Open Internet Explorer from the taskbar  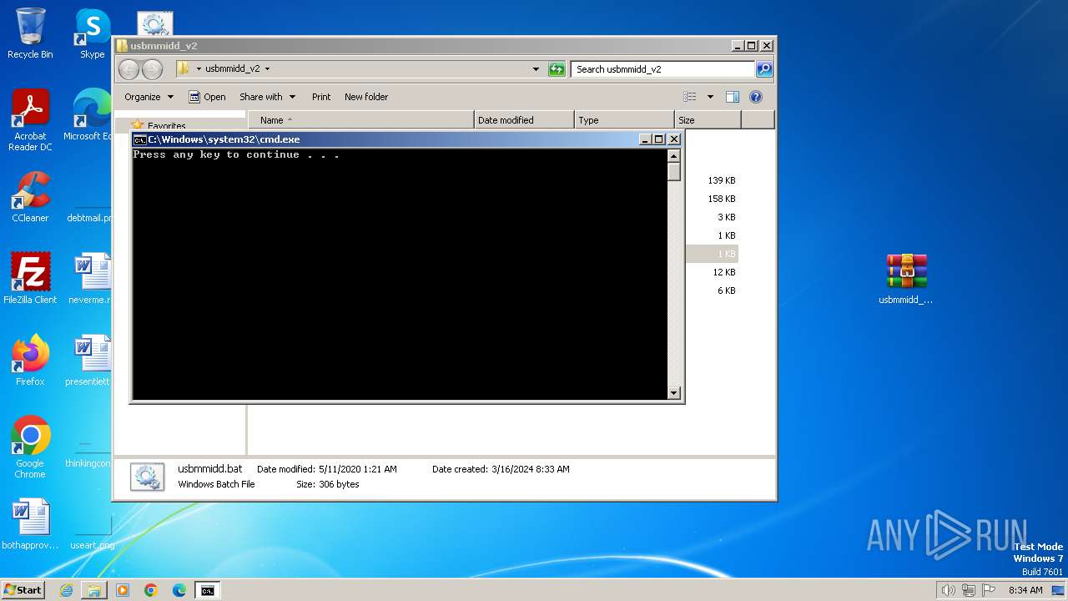(x=66, y=590)
